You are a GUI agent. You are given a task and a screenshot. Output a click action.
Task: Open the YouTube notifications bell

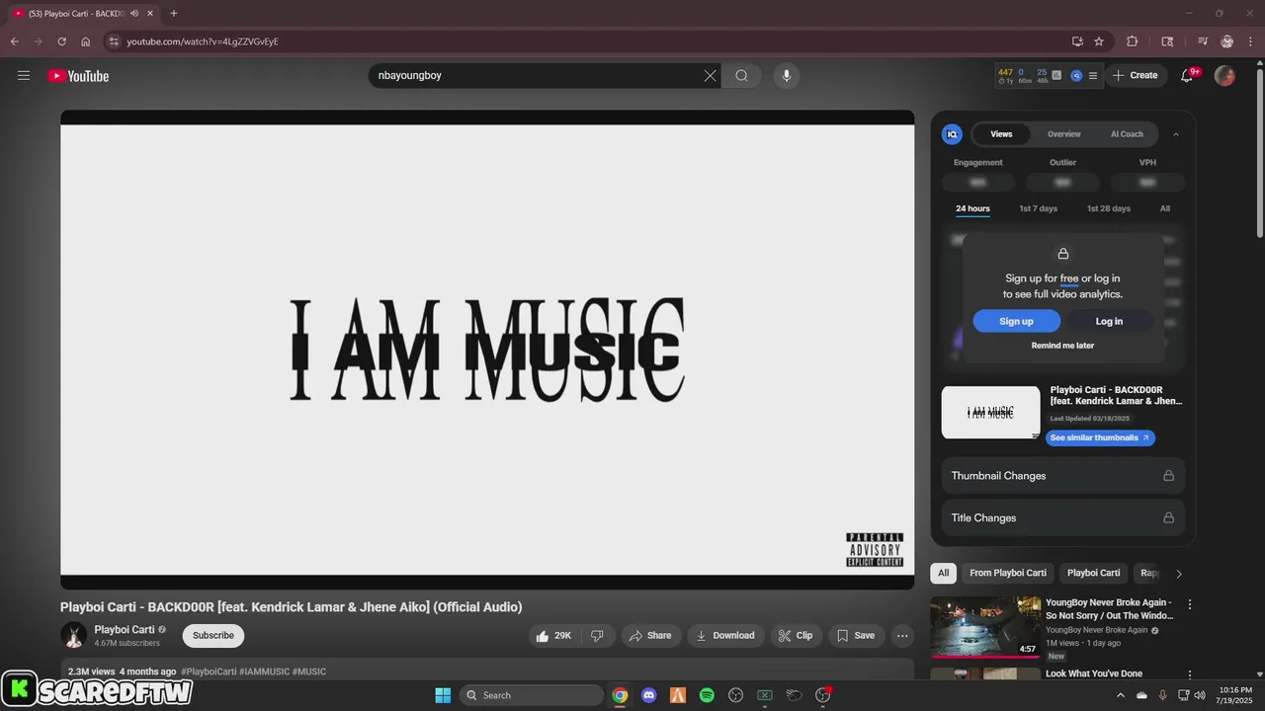[x=1188, y=76]
